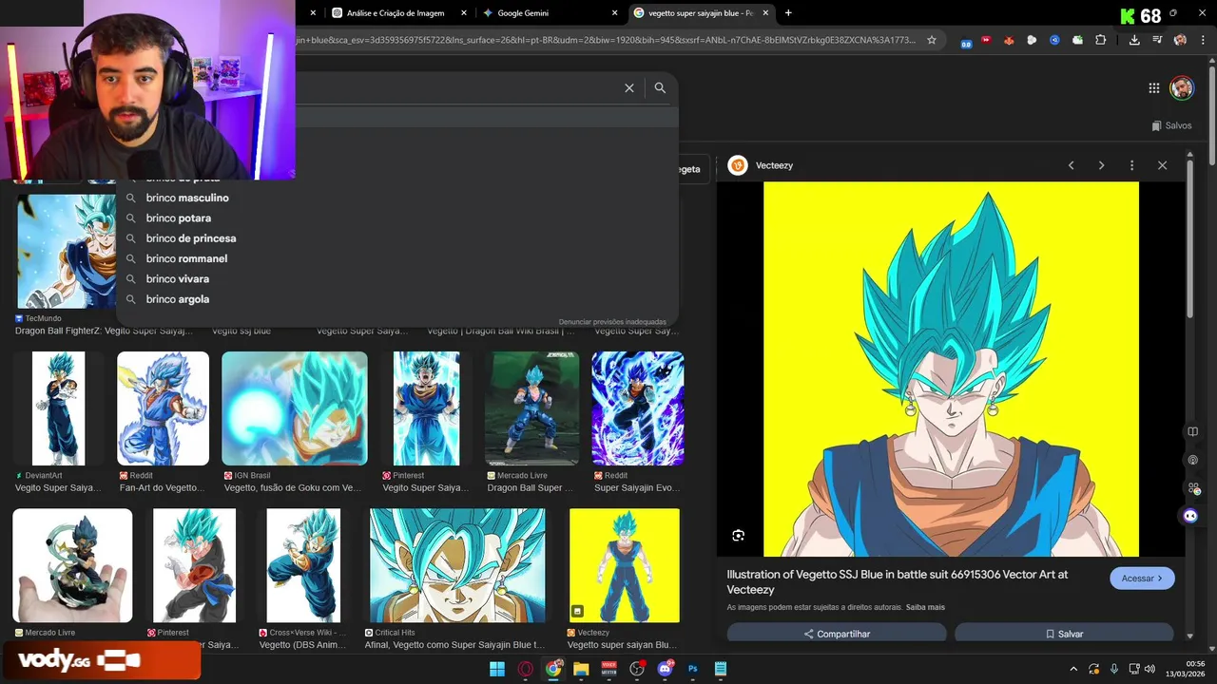Open the Pinterest Vegito Super Saiyan thumbnail above Critical Hits

click(426, 408)
